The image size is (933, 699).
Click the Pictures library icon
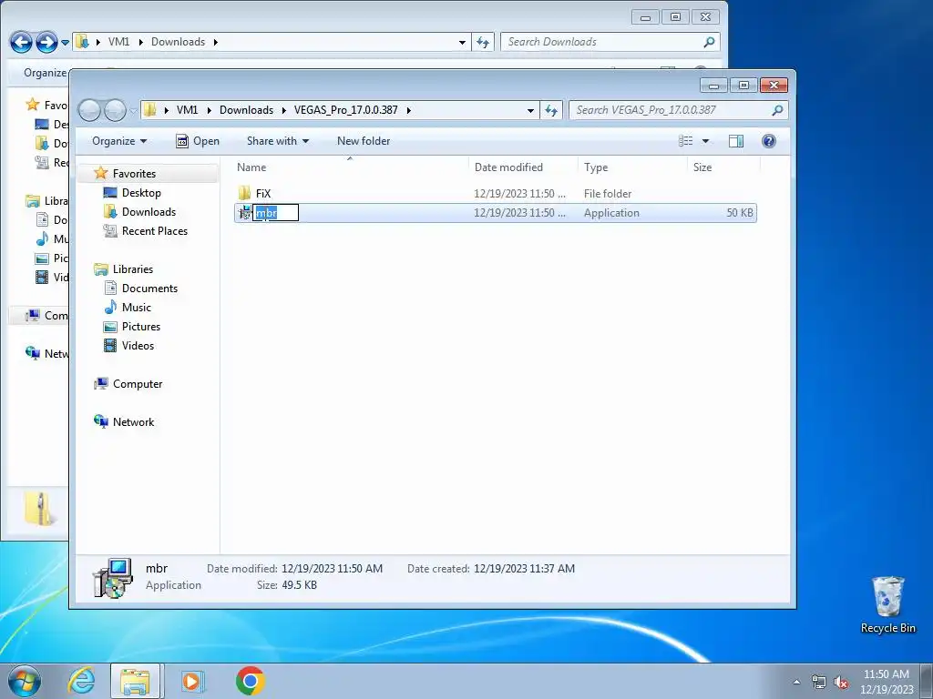click(110, 327)
